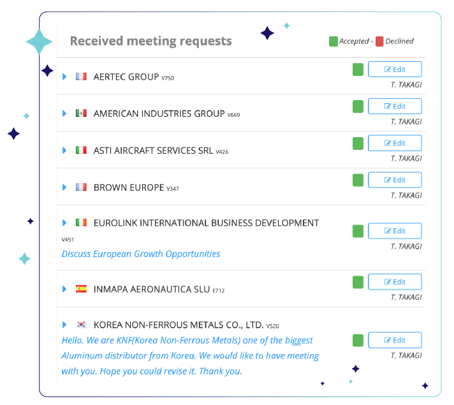This screenshot has width=454, height=405.
Task: Click the Italian flag beside ASTI AIRCRAFT SERVICES
Action: point(81,151)
